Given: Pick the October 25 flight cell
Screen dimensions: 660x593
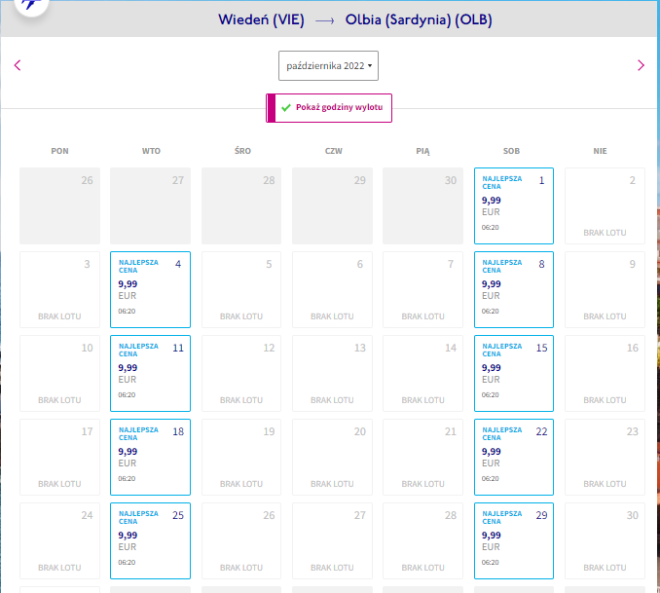Looking at the screenshot, I should point(150,541).
